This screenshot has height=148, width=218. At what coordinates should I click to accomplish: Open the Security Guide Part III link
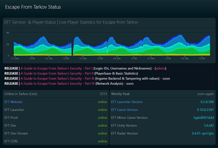click(57, 79)
